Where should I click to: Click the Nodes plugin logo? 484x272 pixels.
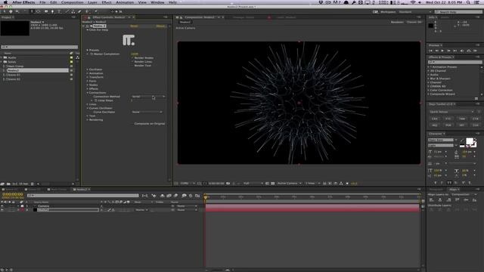129,40
